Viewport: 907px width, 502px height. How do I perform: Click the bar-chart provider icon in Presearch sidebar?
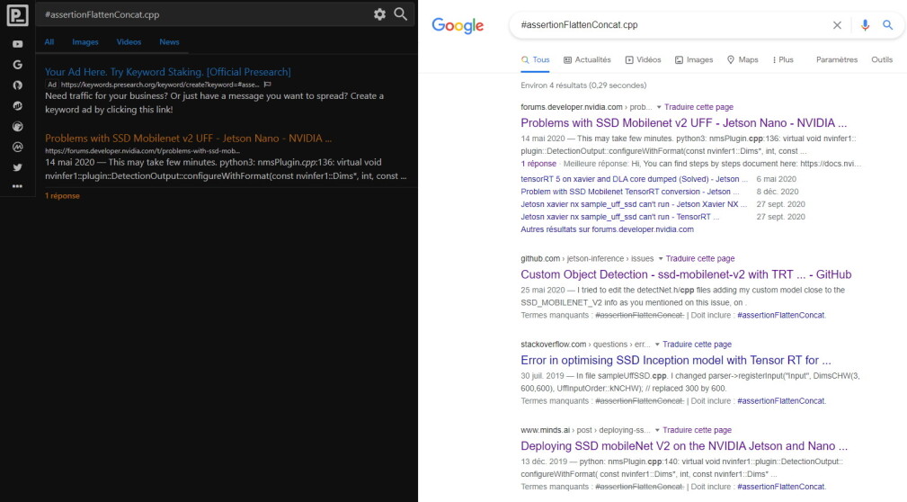point(18,106)
